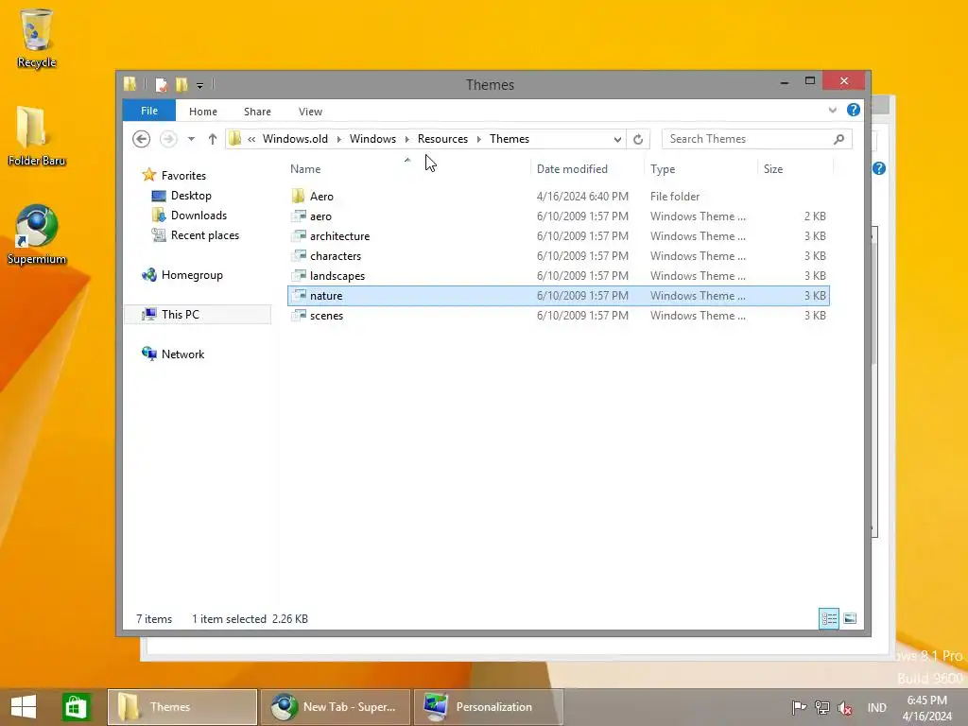Image resolution: width=968 pixels, height=726 pixels.
Task: Click Themes in the address breadcrumb
Action: click(x=510, y=139)
